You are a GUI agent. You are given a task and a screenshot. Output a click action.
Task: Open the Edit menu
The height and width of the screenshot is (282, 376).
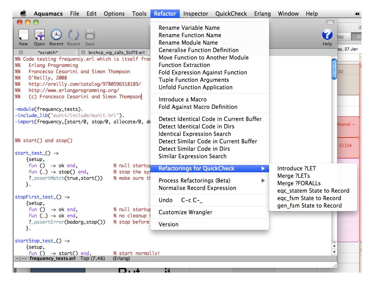point(91,14)
